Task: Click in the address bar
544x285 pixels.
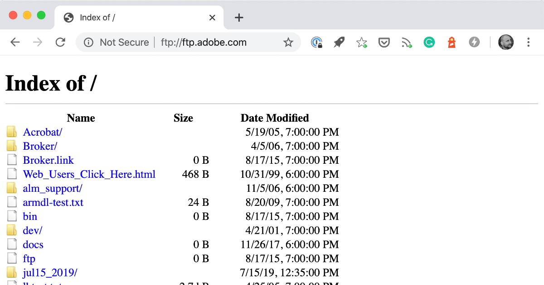Action: [204, 42]
